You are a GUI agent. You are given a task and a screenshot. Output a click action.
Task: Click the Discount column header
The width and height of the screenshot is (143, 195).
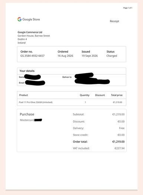coord(100,95)
